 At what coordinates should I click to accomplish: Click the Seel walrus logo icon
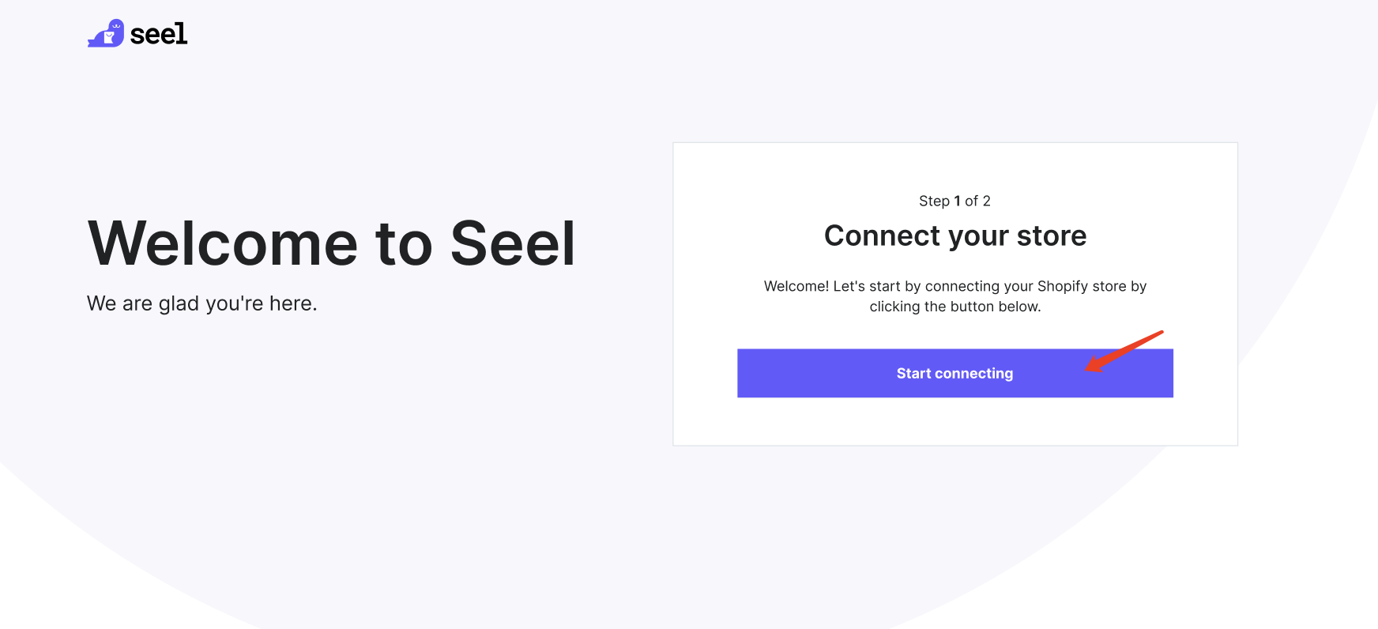click(106, 34)
